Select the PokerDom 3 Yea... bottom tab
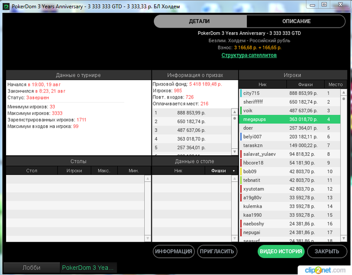This screenshot has height=275, width=352. (x=88, y=267)
